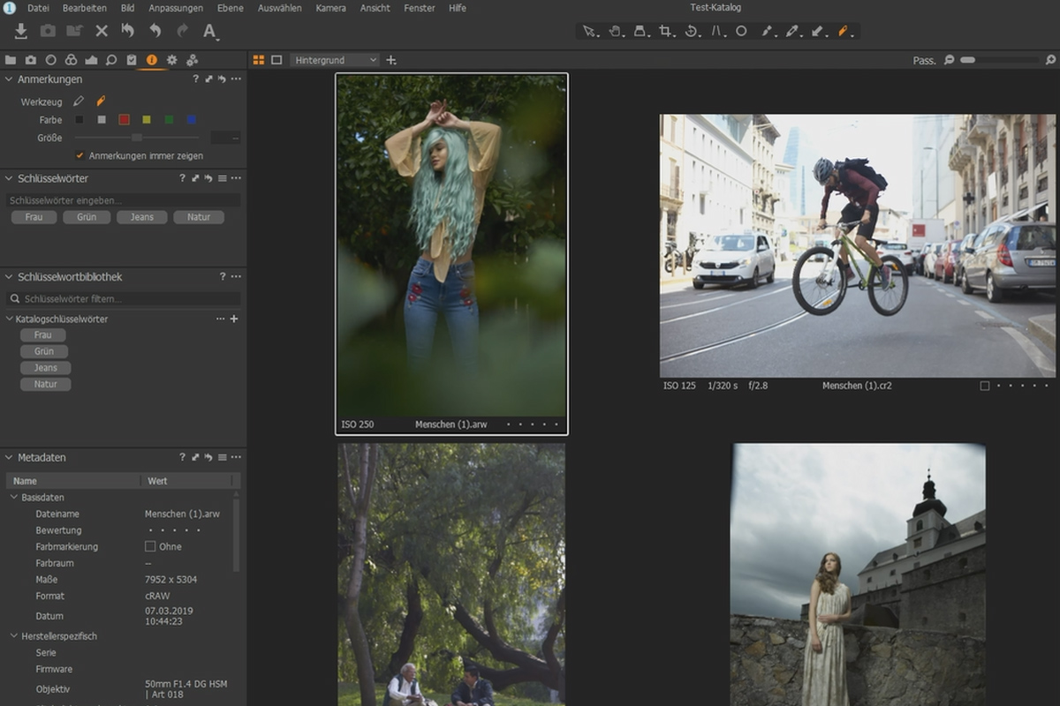Open the Library folder tool tab
This screenshot has height=706, width=1060.
pyautogui.click(x=11, y=60)
